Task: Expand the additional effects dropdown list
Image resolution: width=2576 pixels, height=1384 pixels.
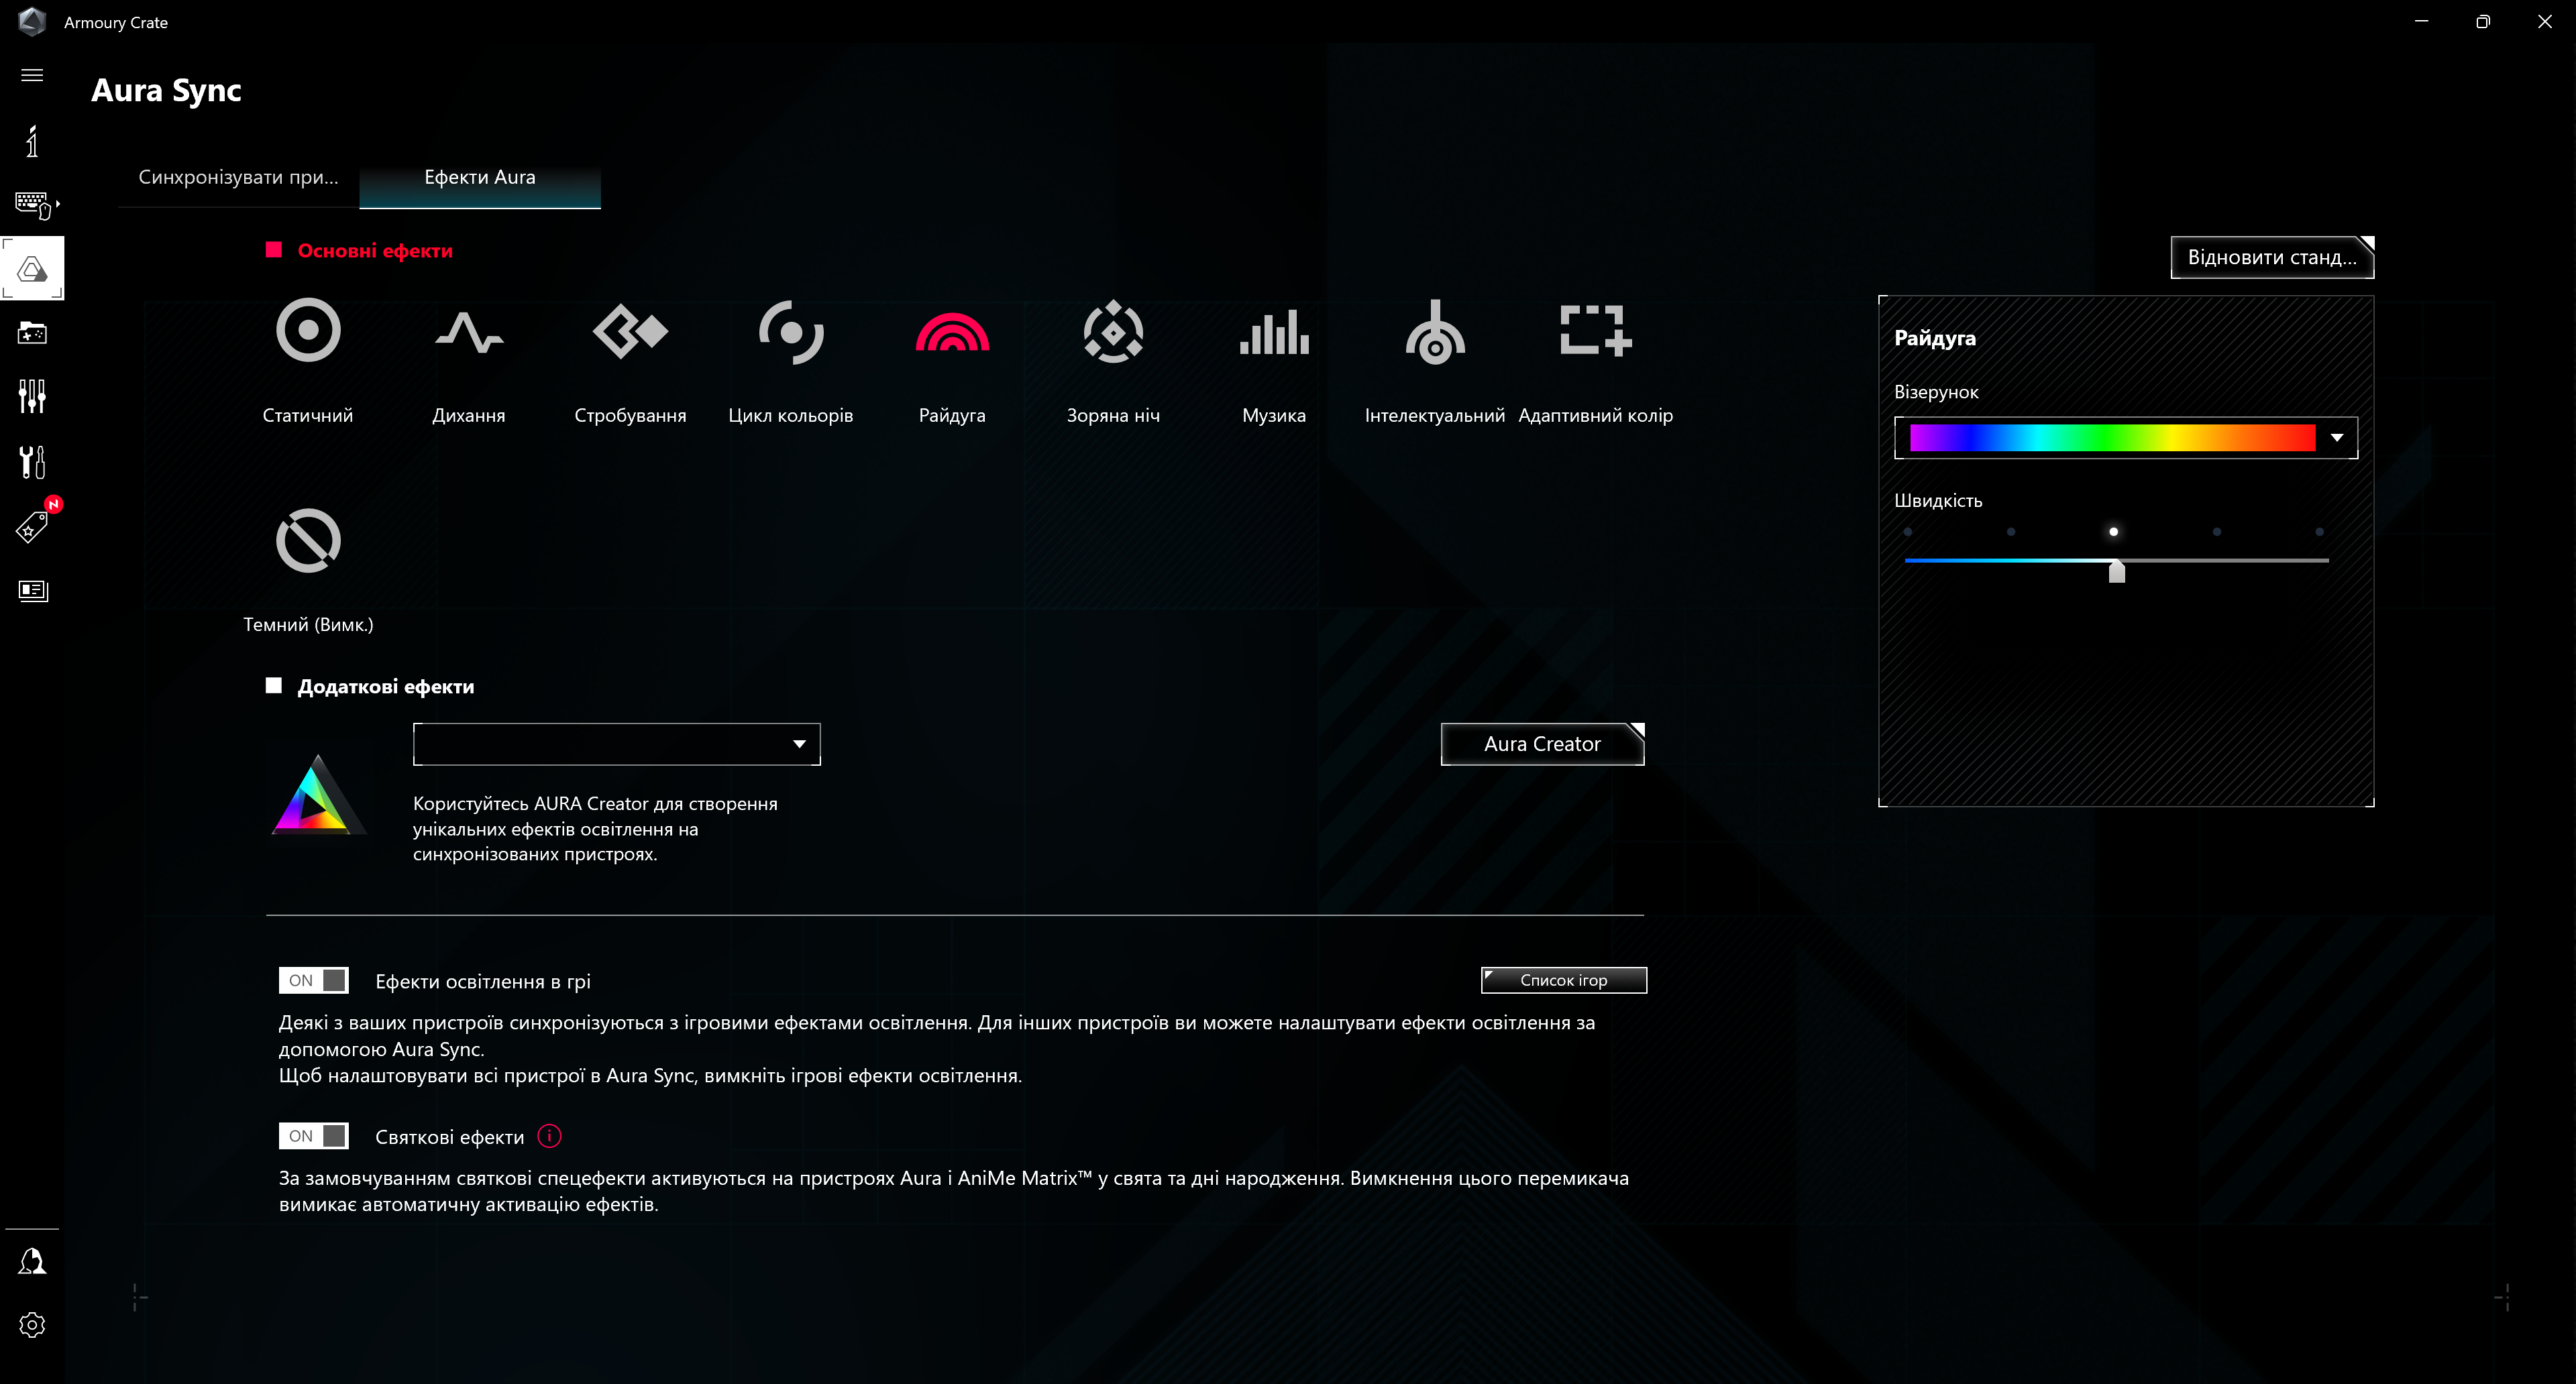Action: click(x=798, y=744)
